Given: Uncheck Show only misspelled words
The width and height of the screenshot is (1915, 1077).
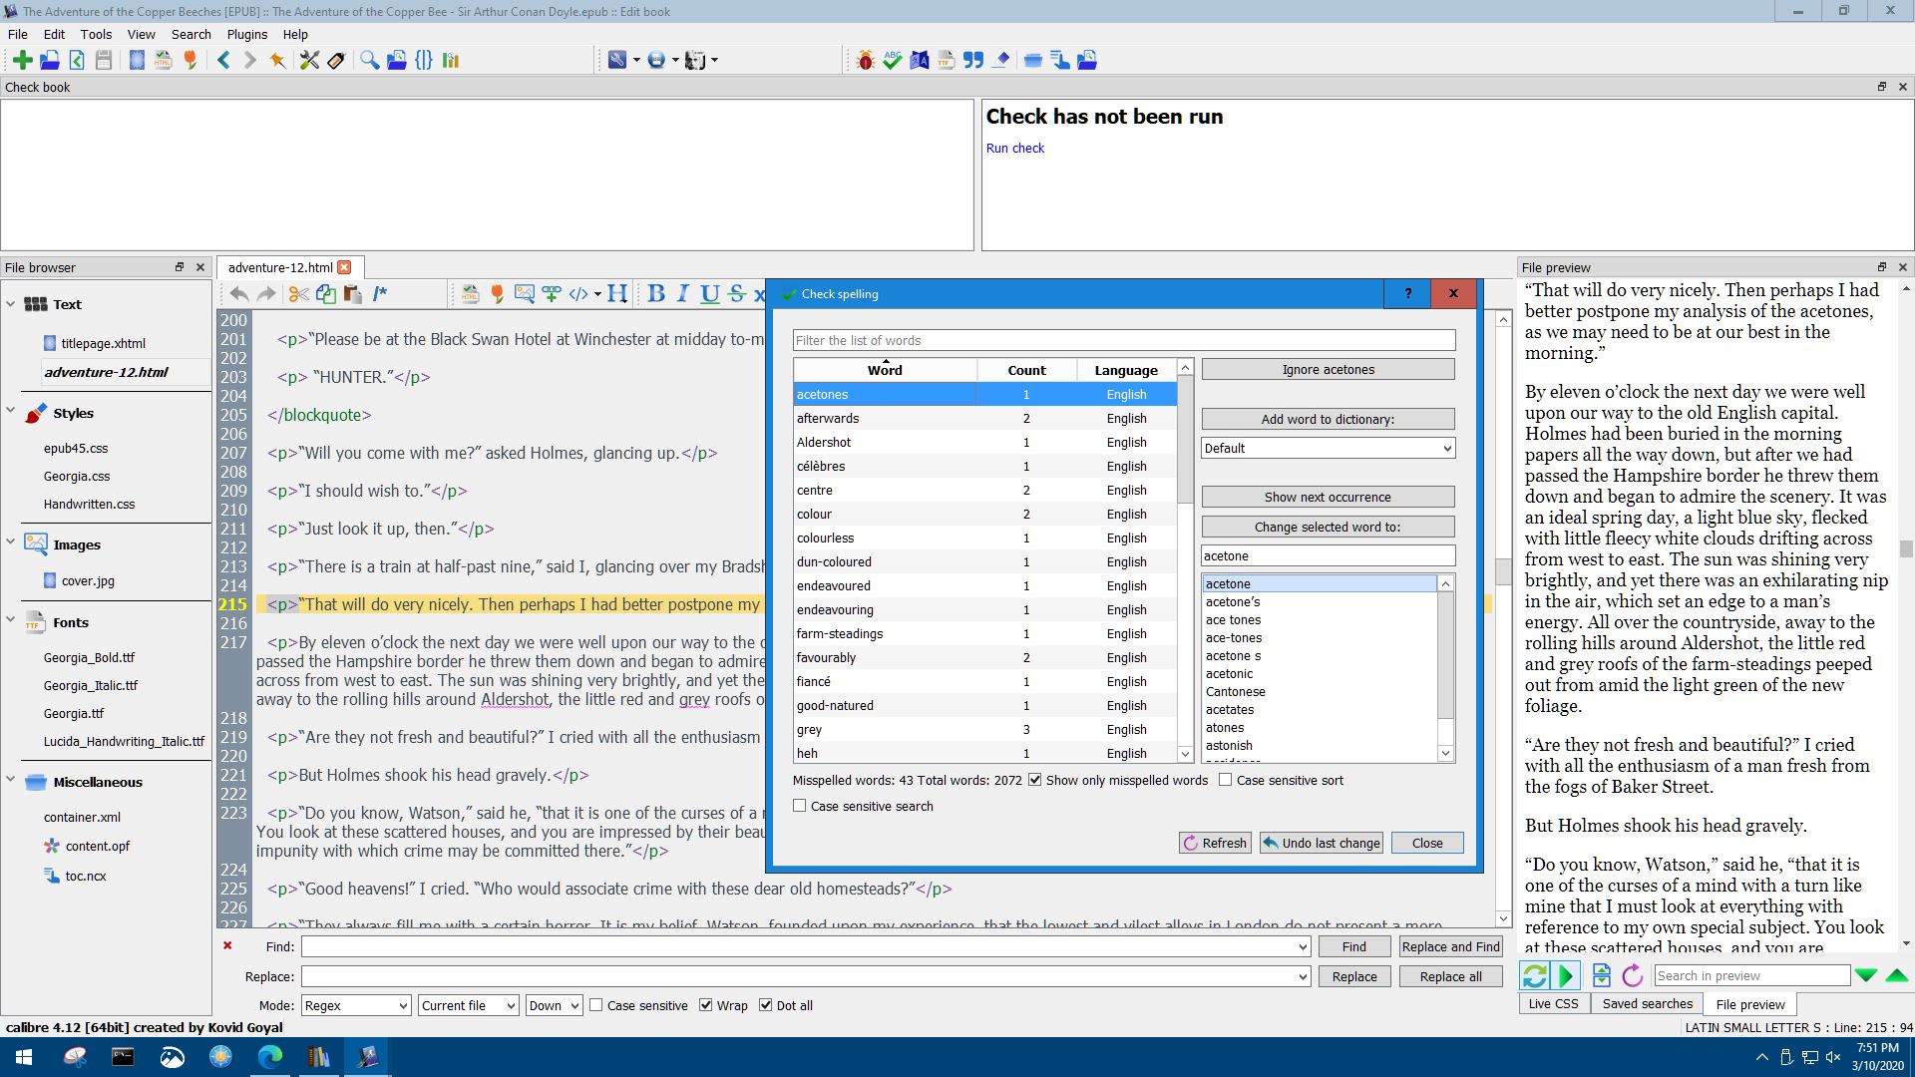Looking at the screenshot, I should point(1035,780).
